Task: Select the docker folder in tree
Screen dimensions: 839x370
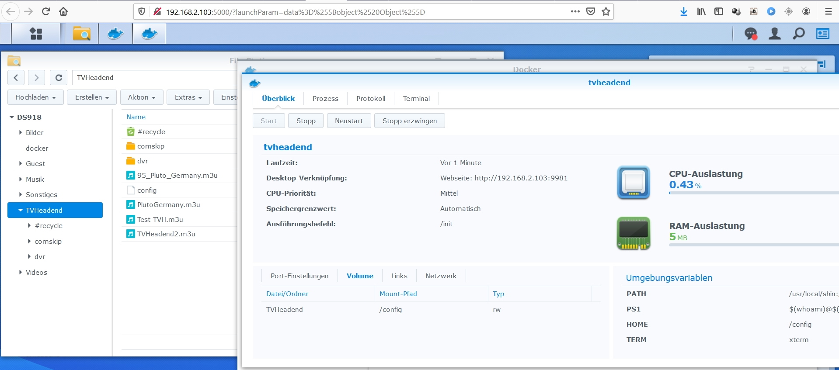Action: 37,149
